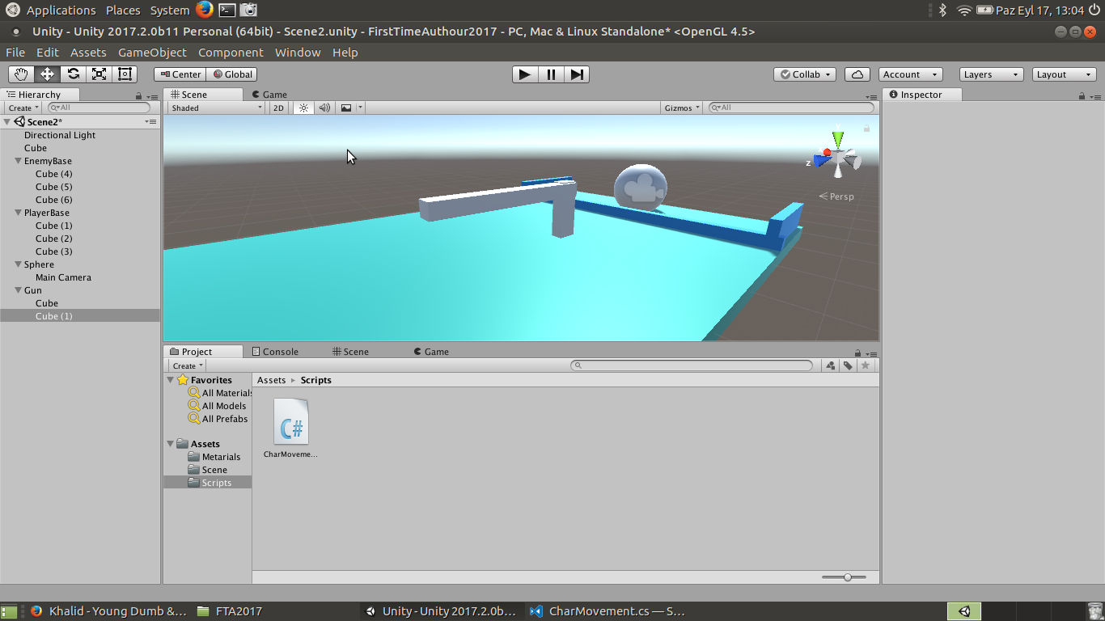This screenshot has height=621, width=1105.
Task: Select the Rect Transform tool
Action: (x=125, y=74)
